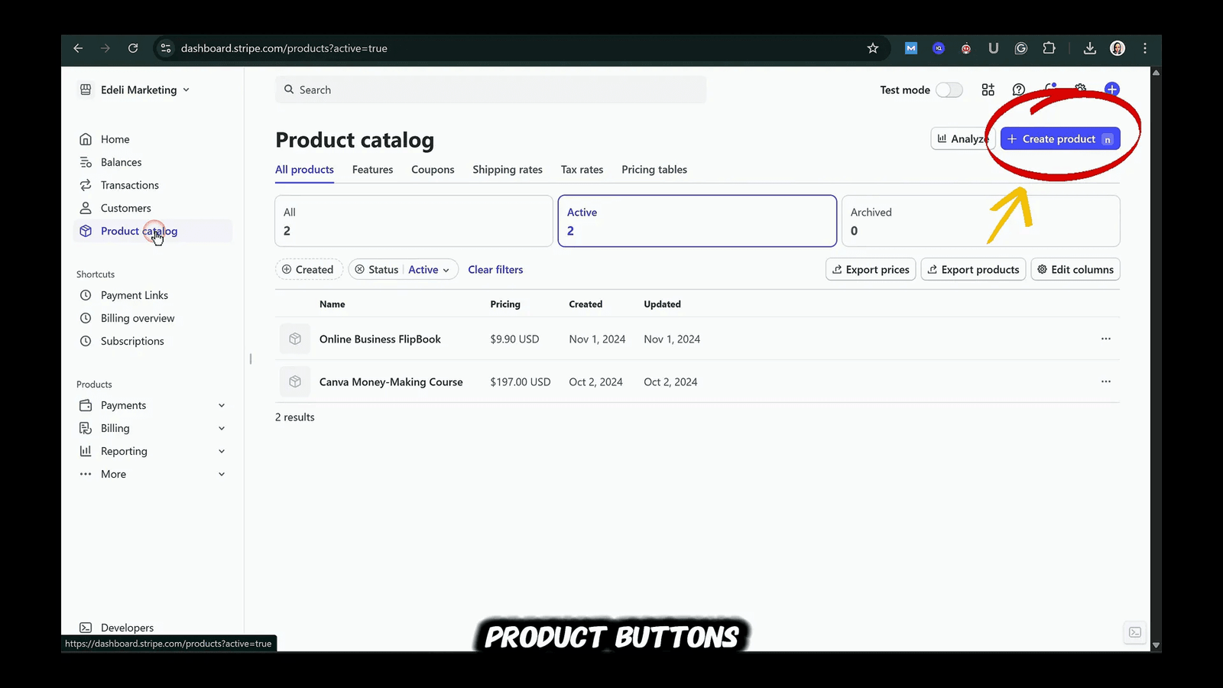Click Analyze button
The image size is (1223, 688).
click(962, 138)
